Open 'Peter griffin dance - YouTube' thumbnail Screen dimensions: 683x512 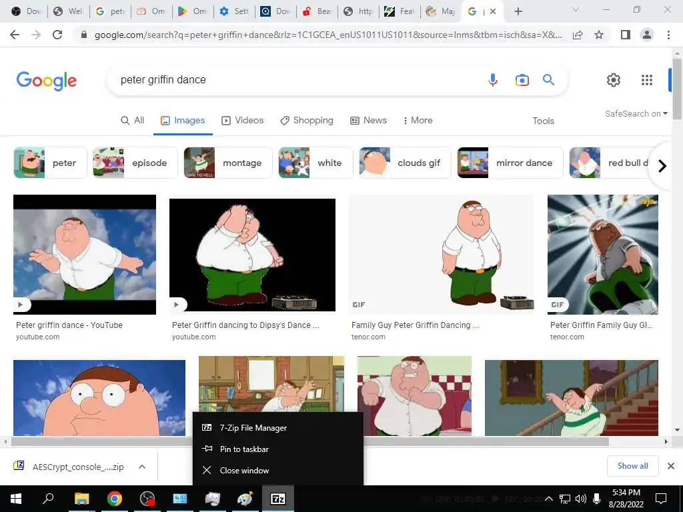click(85, 255)
